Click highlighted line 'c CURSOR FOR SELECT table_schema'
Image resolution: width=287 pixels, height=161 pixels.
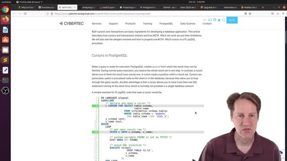coord(148,106)
